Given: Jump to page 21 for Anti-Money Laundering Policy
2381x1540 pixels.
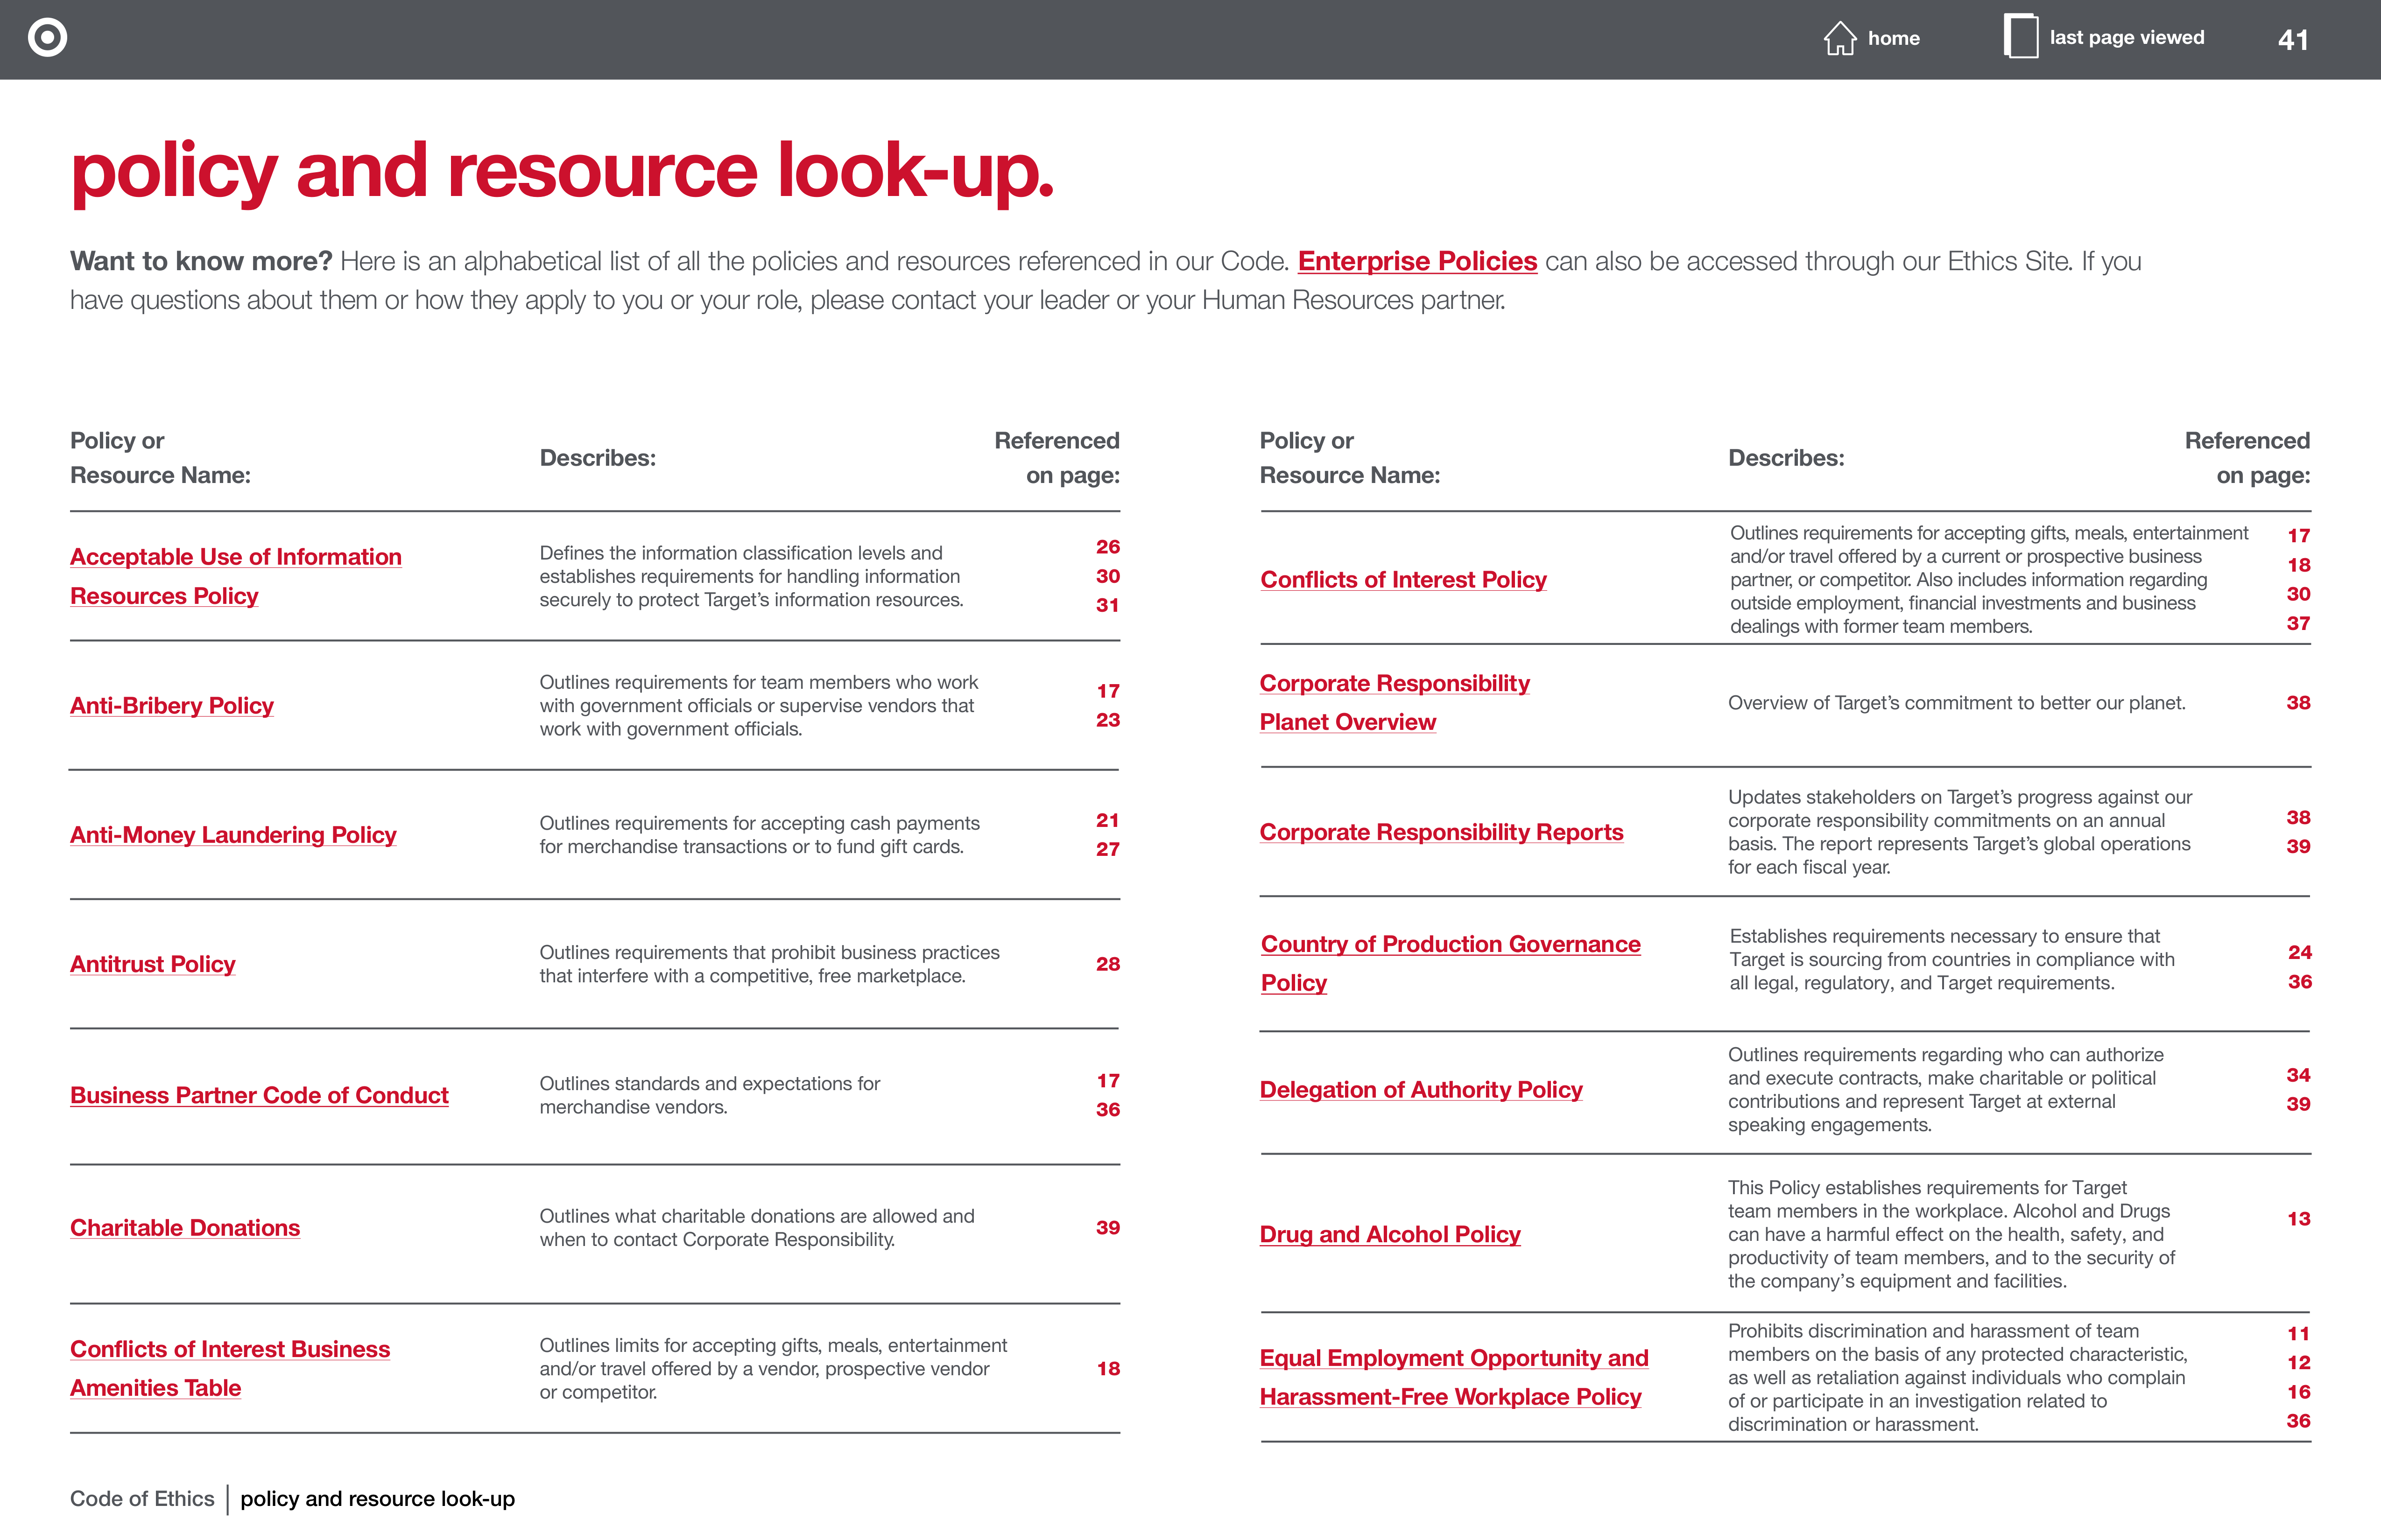Looking at the screenshot, I should click(x=1107, y=820).
